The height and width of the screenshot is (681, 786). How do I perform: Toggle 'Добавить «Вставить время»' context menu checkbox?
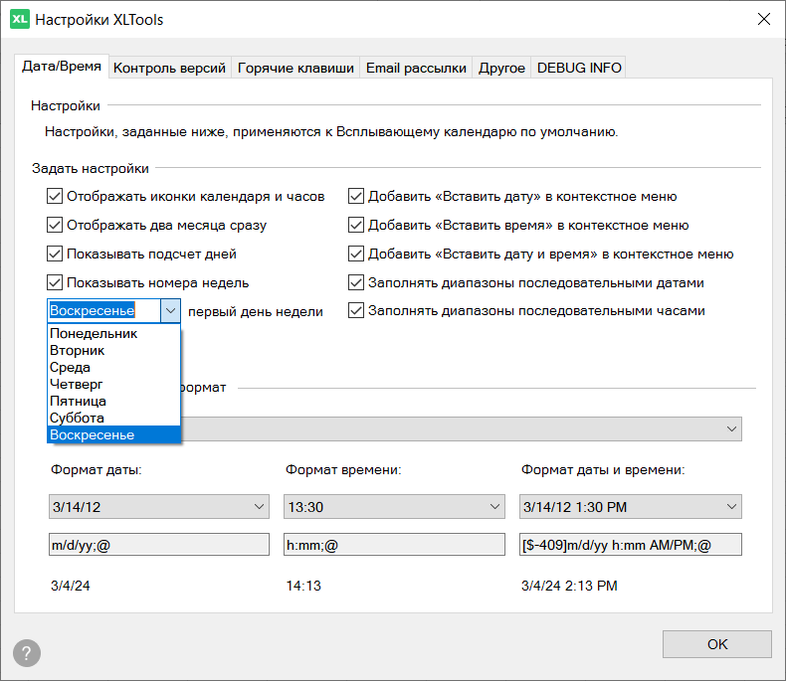[356, 225]
